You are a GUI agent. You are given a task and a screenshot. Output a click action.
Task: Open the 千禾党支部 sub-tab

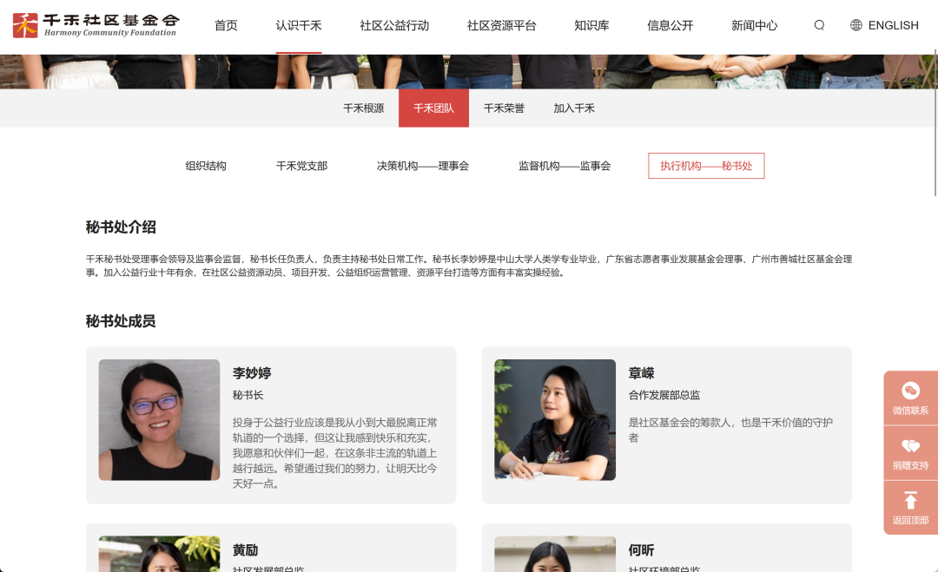click(x=301, y=166)
